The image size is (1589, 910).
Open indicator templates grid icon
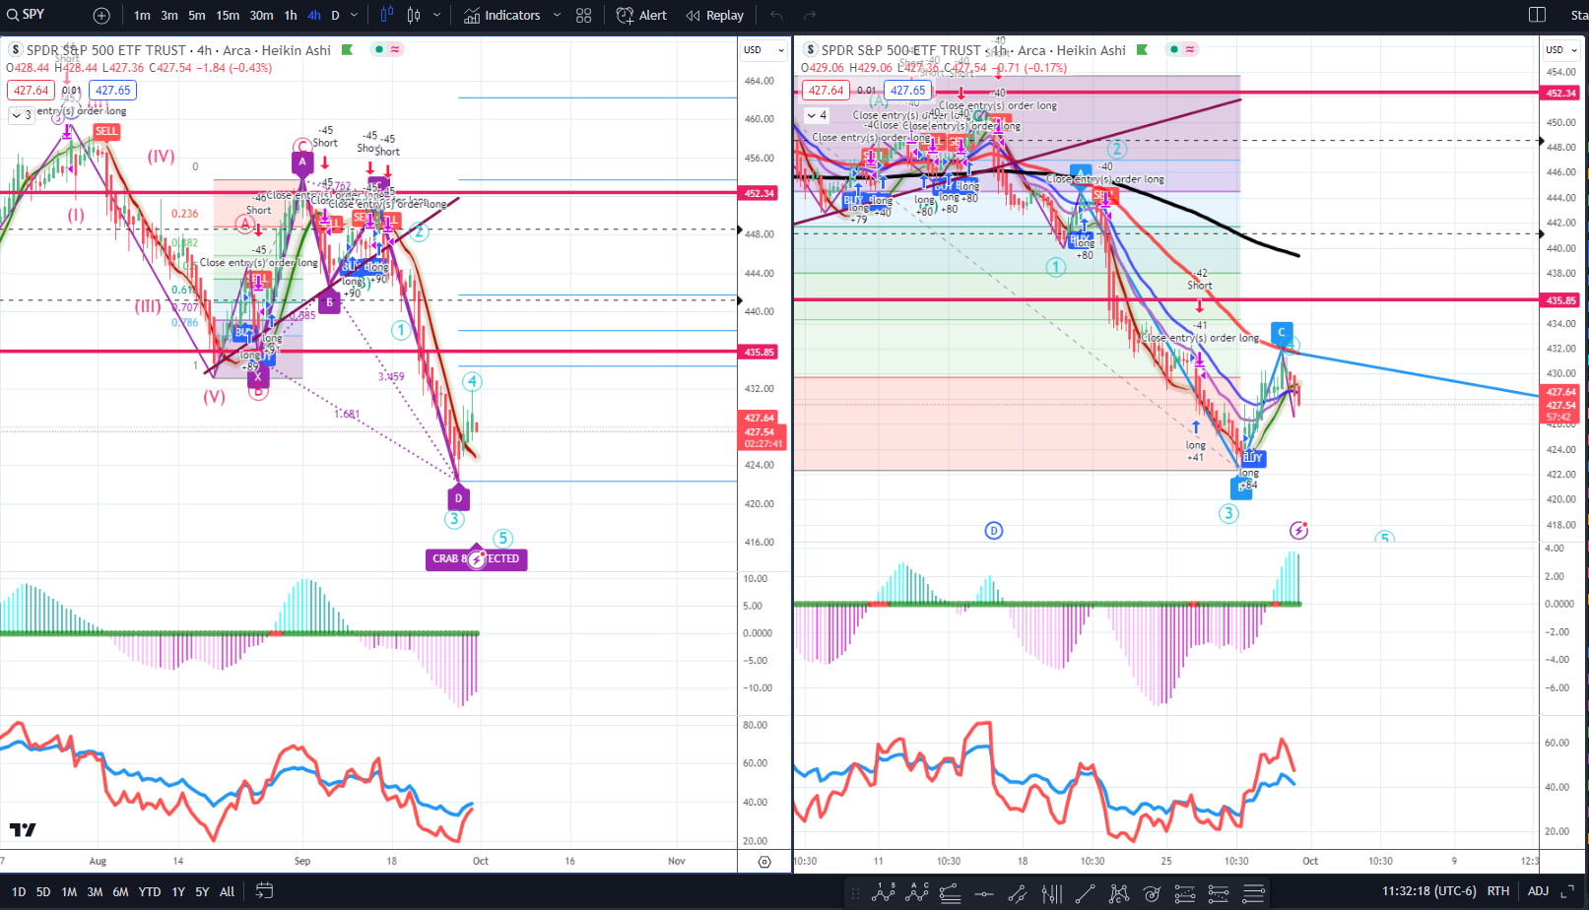coord(584,16)
